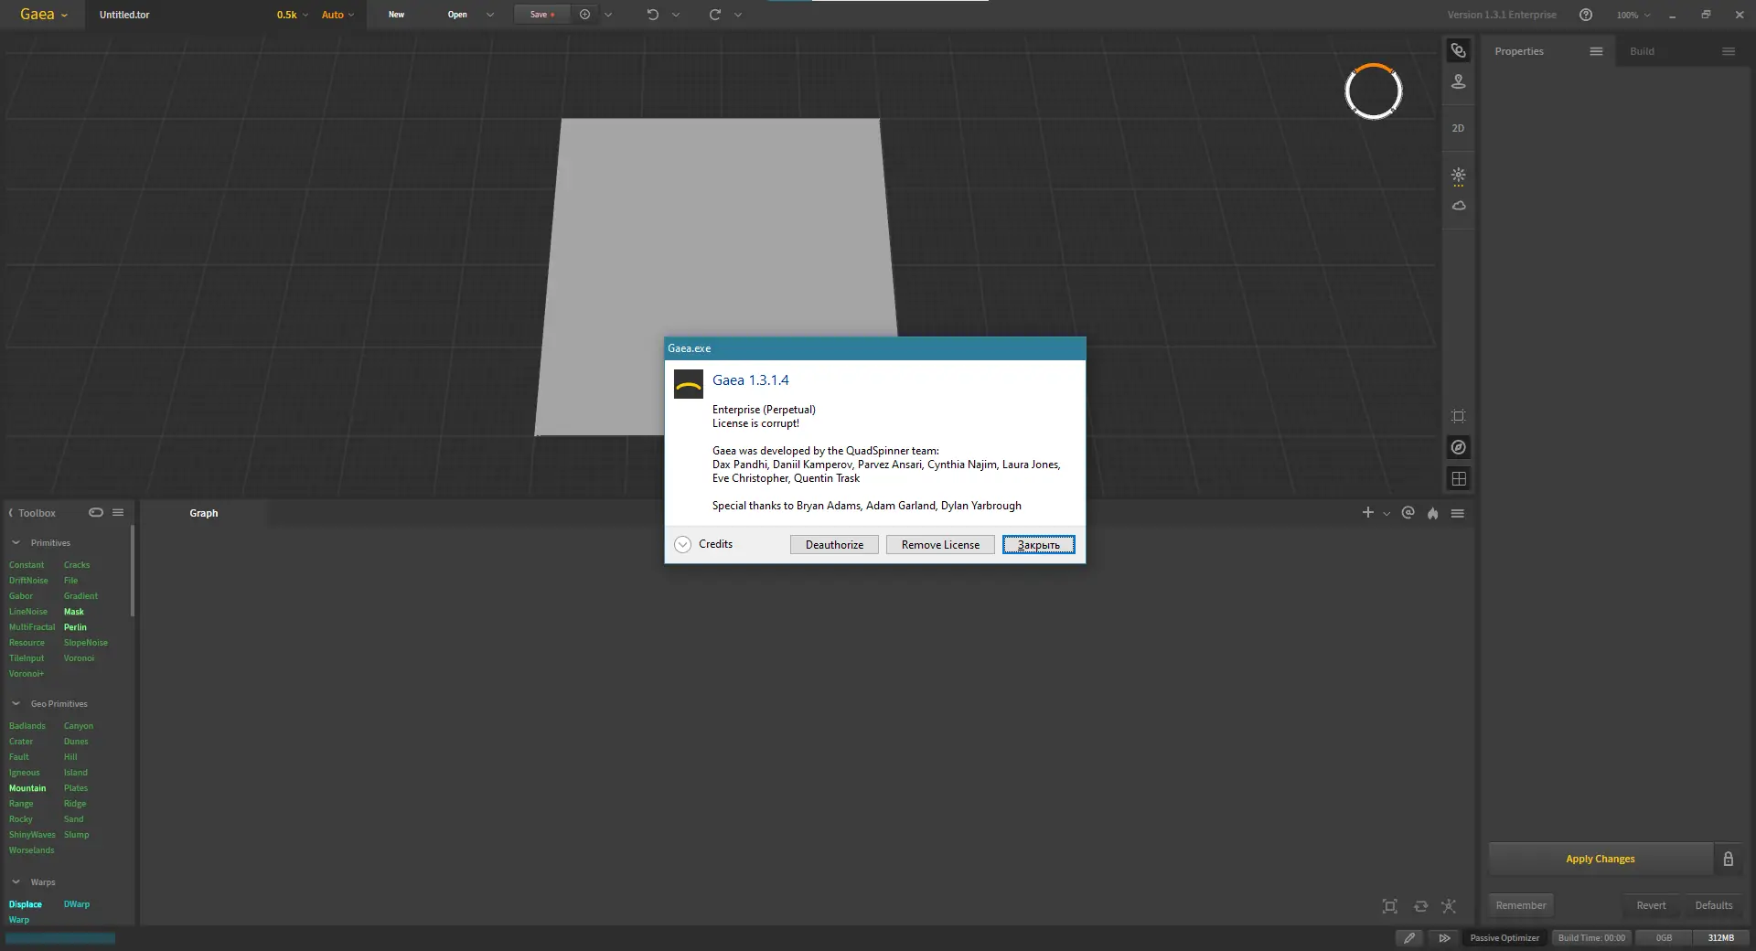Viewport: 1756px width, 951px height.
Task: Click the Закрыть button in the dialog
Action: click(x=1038, y=545)
